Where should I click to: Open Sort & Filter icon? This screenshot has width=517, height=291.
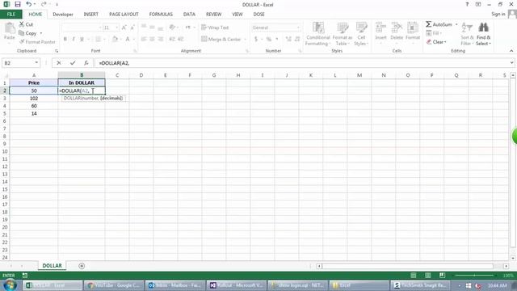467,28
